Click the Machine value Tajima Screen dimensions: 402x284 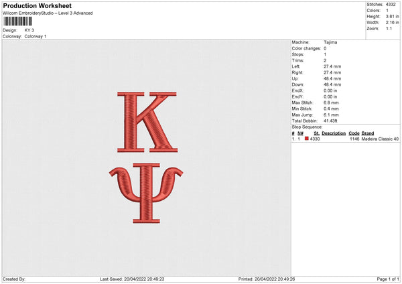330,42
